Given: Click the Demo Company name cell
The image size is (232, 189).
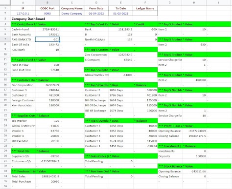Looking at the screenshot, I should click(x=72, y=14).
